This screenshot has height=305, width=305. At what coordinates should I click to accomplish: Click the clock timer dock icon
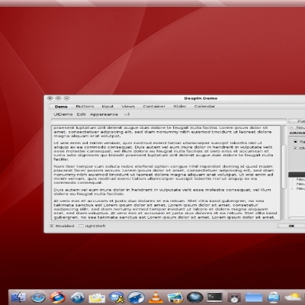click(234, 297)
